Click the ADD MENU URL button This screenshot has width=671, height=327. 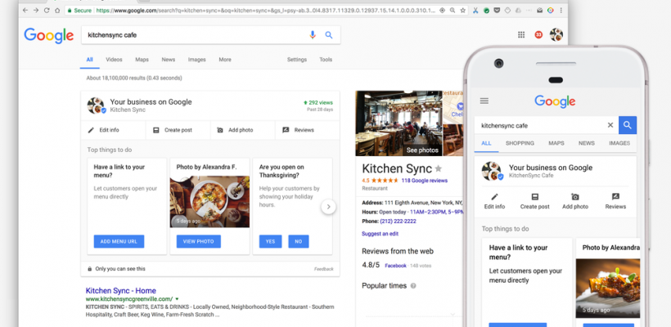pos(119,241)
